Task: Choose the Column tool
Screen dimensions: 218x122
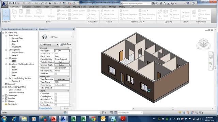Action: pyautogui.click(x=51, y=14)
